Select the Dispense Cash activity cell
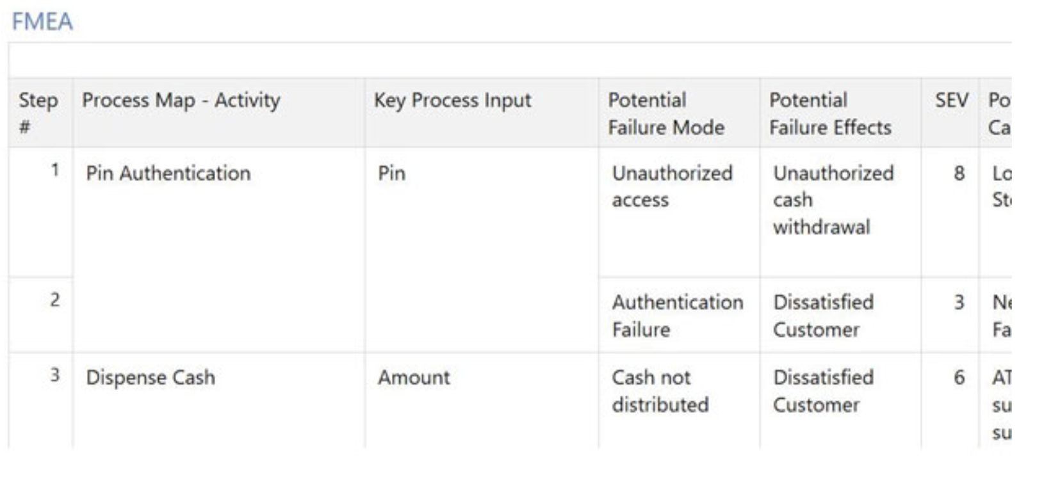Viewport: 1044px width, 498px height. (151, 378)
